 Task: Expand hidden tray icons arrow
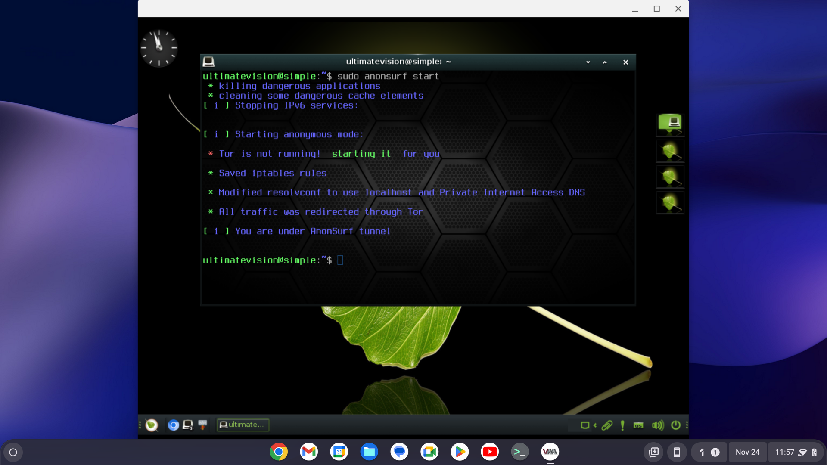pyautogui.click(x=595, y=425)
